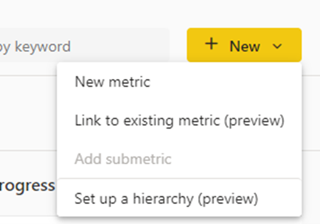Toggle the New menu with down arrow
Image resolution: width=320 pixels, height=224 pixels.
[277, 46]
